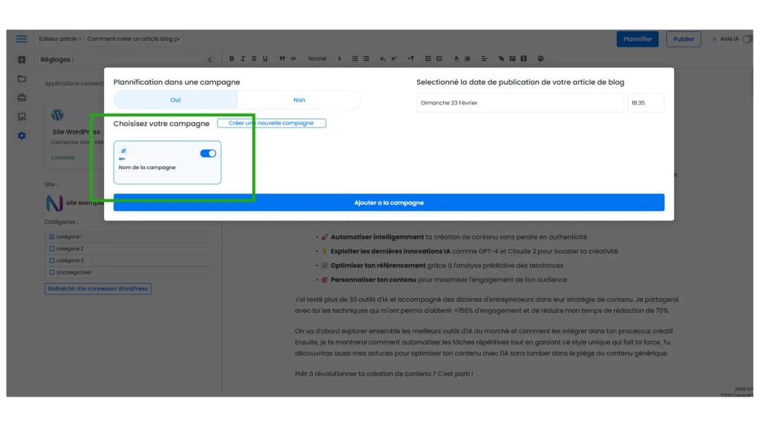This screenshot has height=427, width=760.
Task: Click the Publier button
Action: click(x=684, y=39)
